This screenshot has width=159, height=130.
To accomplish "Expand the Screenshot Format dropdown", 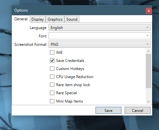I will click(99, 44).
